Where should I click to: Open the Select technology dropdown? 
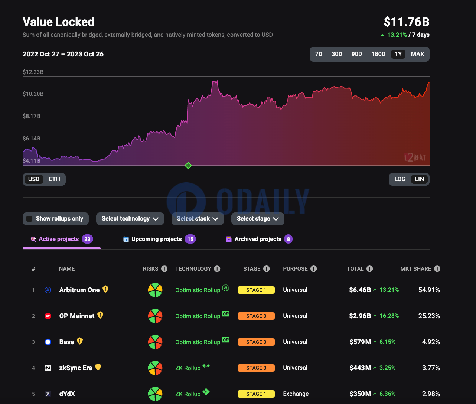(130, 219)
